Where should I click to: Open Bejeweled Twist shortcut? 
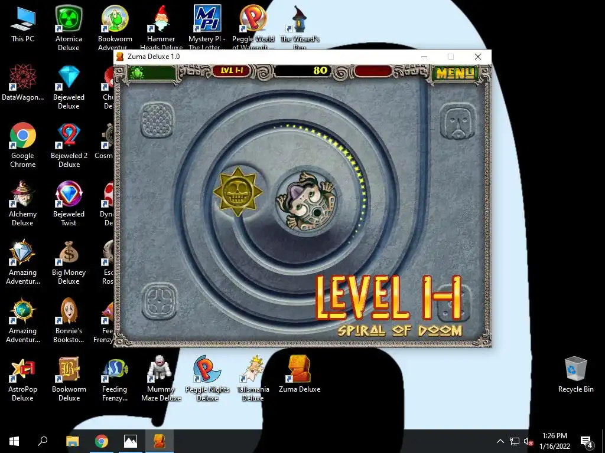click(x=69, y=204)
